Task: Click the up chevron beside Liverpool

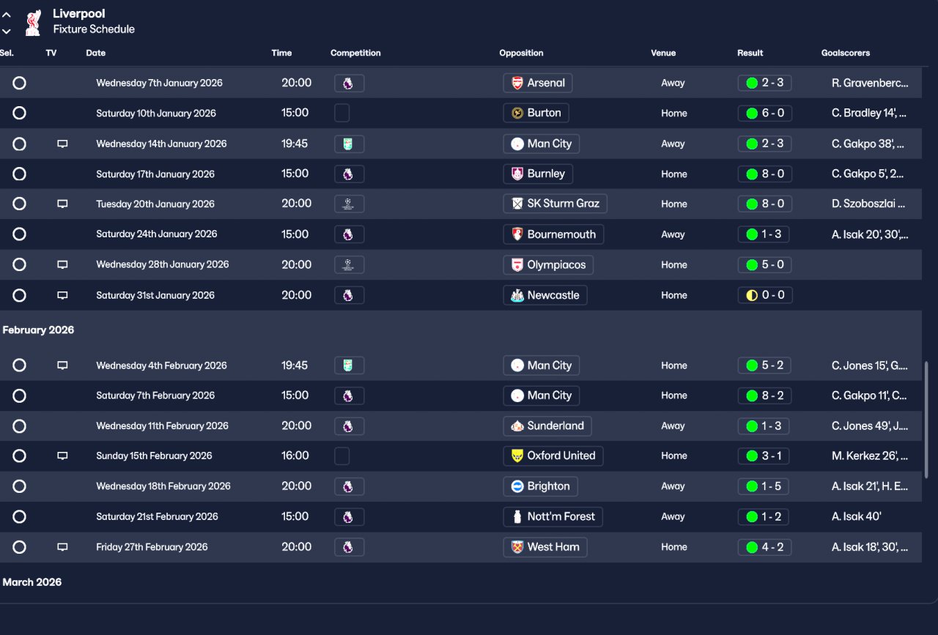Action: [x=7, y=14]
